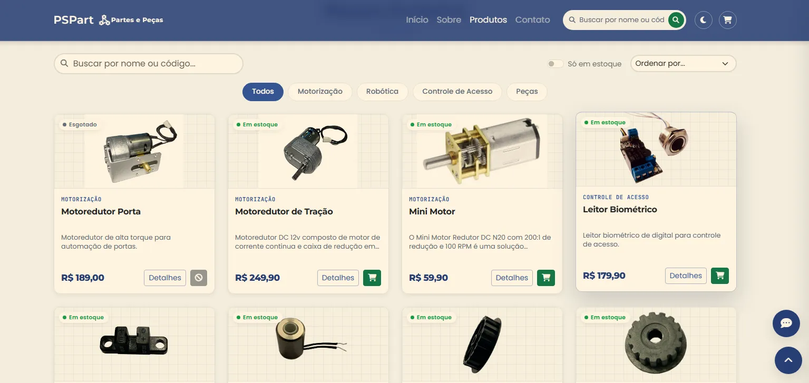Open the Produtos navigation link
Viewport: 809px width, 383px height.
489,20
